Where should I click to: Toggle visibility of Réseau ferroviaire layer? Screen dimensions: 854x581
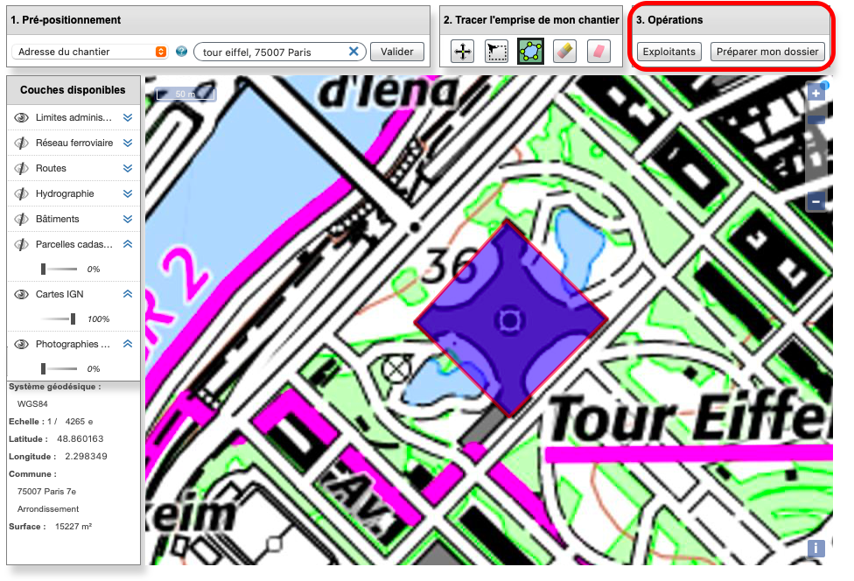(x=21, y=143)
